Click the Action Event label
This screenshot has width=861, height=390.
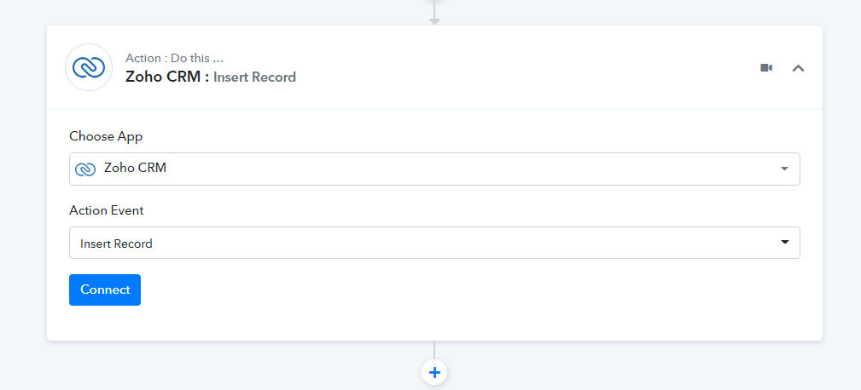(x=107, y=210)
